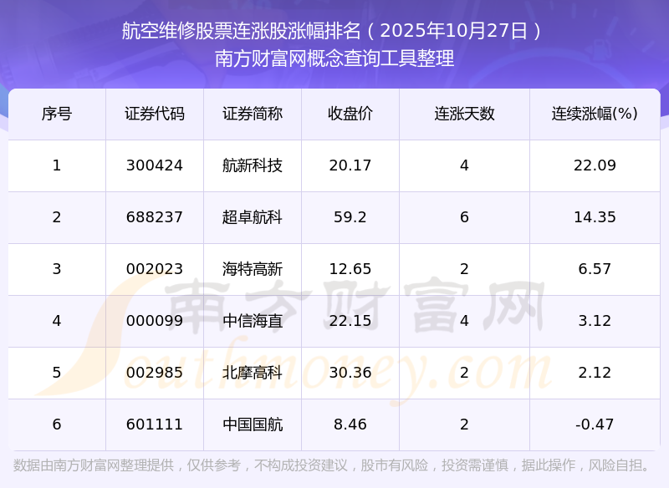Screen dimensions: 669x488
Task: Click the 连续涨幅(%) column header
Action: pos(595,114)
